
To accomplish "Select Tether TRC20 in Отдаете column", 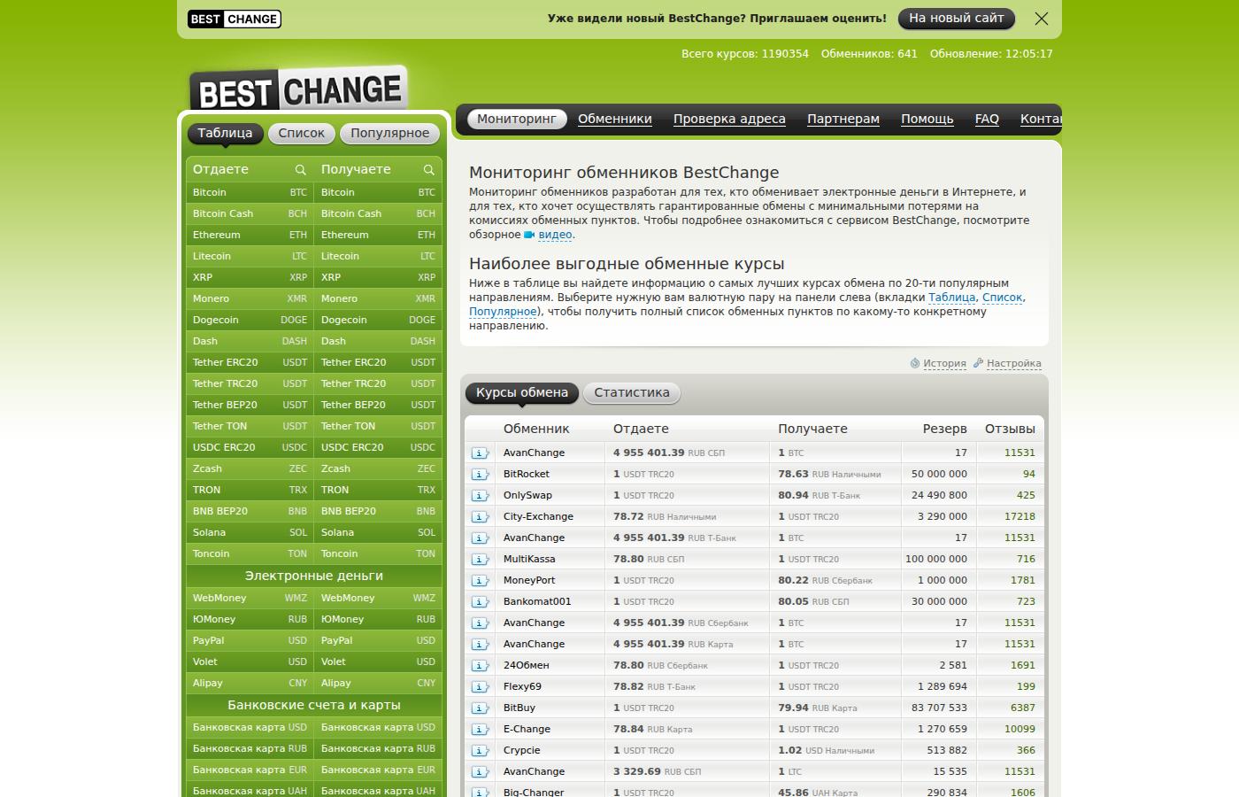I will pyautogui.click(x=250, y=383).
